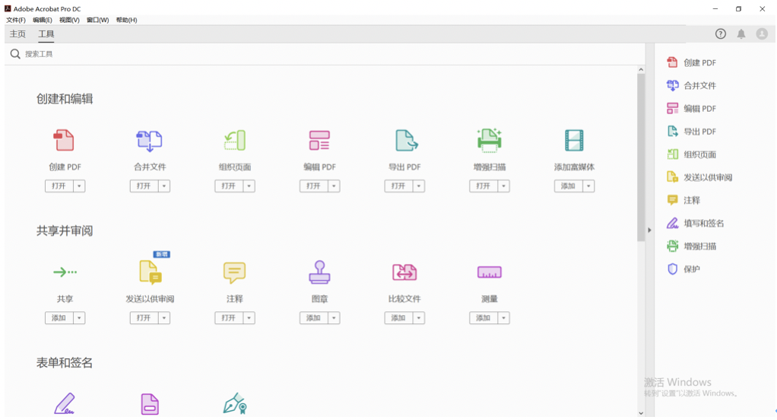The height and width of the screenshot is (420, 777).
Task: Click the 导出 PDF tool icon
Action: pos(406,140)
